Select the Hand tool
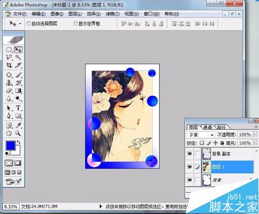Image resolution: width=259 pixels, height=214 pixels. (x=9, y=133)
